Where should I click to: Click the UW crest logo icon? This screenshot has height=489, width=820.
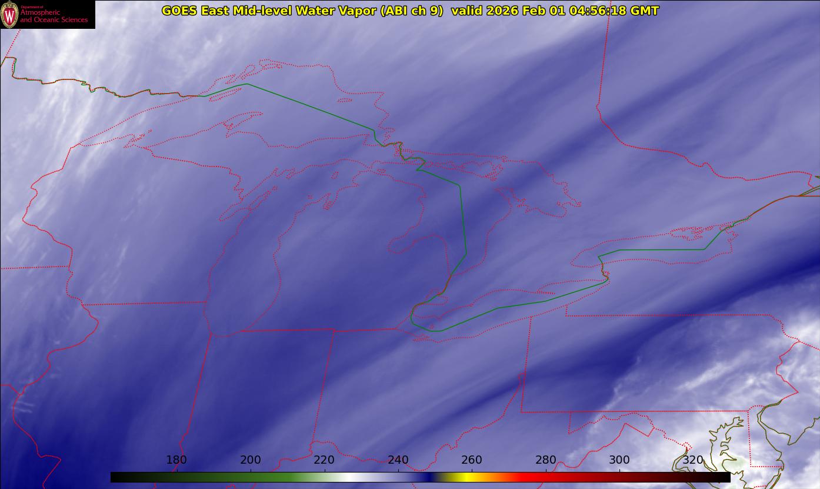[9, 15]
